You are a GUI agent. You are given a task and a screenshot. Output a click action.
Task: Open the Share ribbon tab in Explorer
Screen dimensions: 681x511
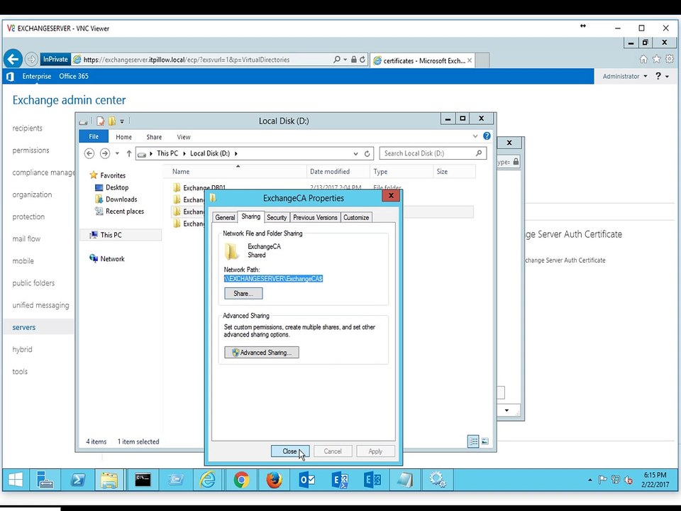(154, 137)
